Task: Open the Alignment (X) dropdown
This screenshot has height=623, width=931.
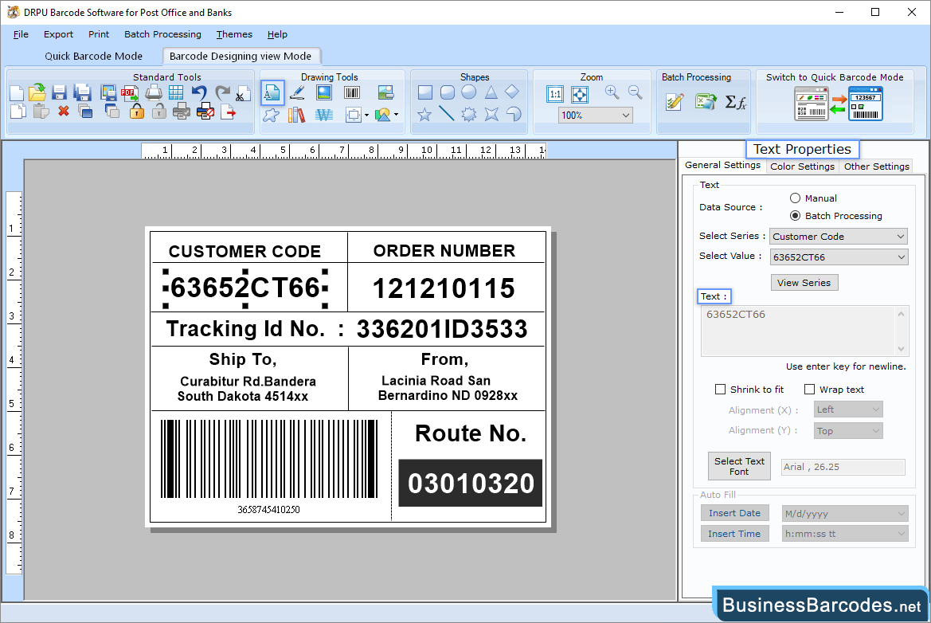Action: (x=848, y=409)
